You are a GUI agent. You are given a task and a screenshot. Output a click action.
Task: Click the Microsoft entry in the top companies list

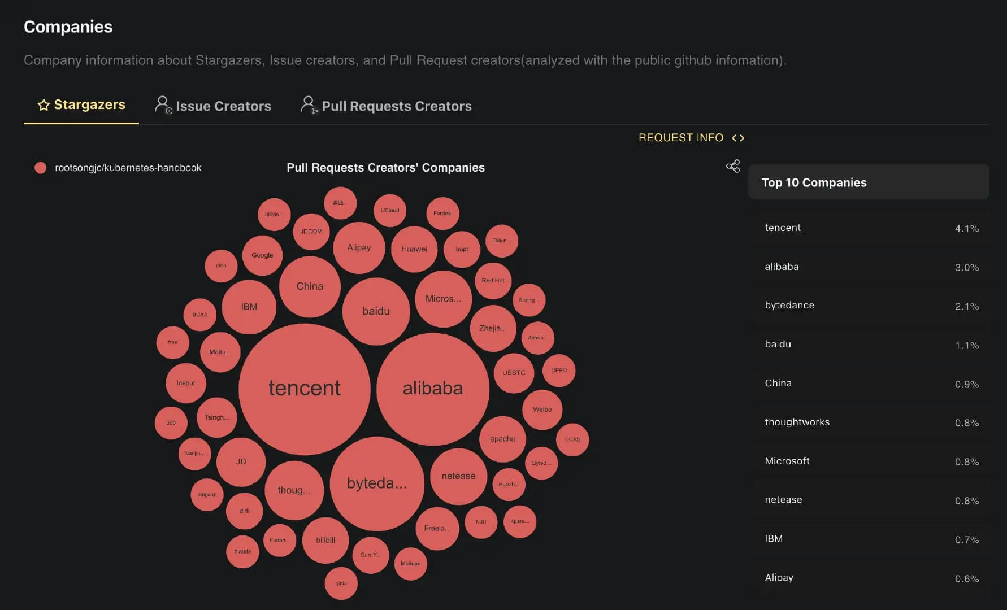[x=869, y=461]
